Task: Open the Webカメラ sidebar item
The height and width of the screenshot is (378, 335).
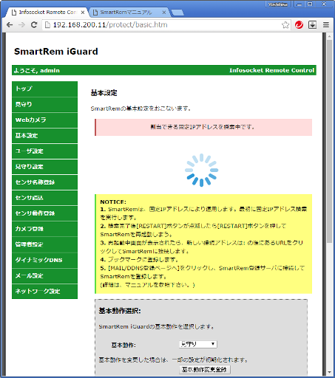Action: pos(44,120)
